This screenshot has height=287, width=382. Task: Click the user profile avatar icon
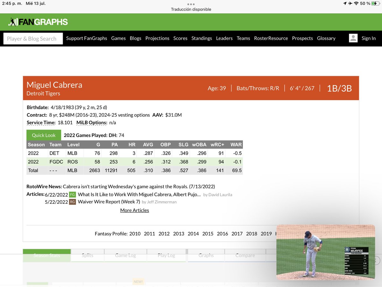353,38
